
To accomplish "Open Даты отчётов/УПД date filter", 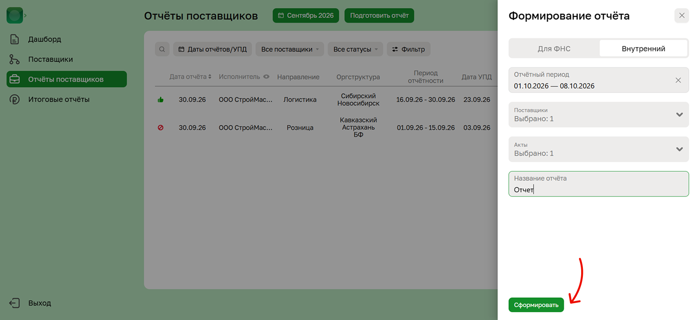I will tap(213, 49).
